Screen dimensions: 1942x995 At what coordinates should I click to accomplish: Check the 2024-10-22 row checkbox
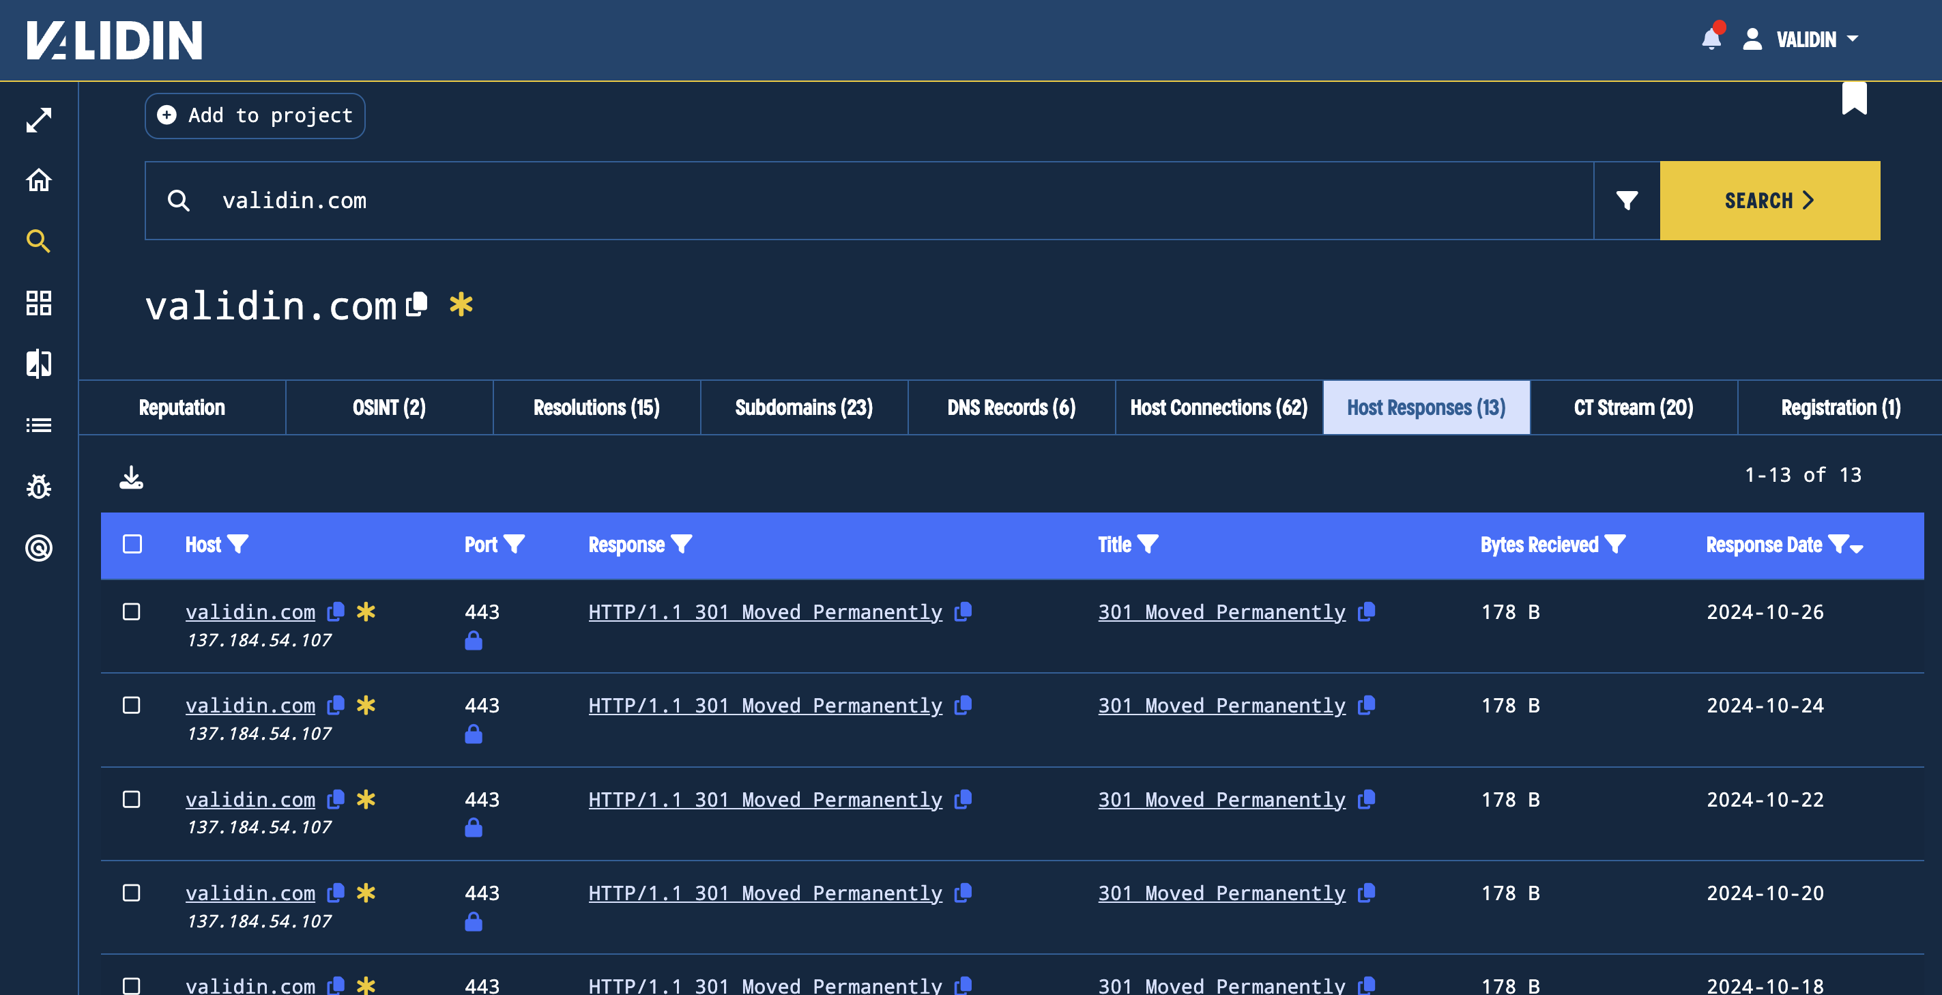[131, 799]
